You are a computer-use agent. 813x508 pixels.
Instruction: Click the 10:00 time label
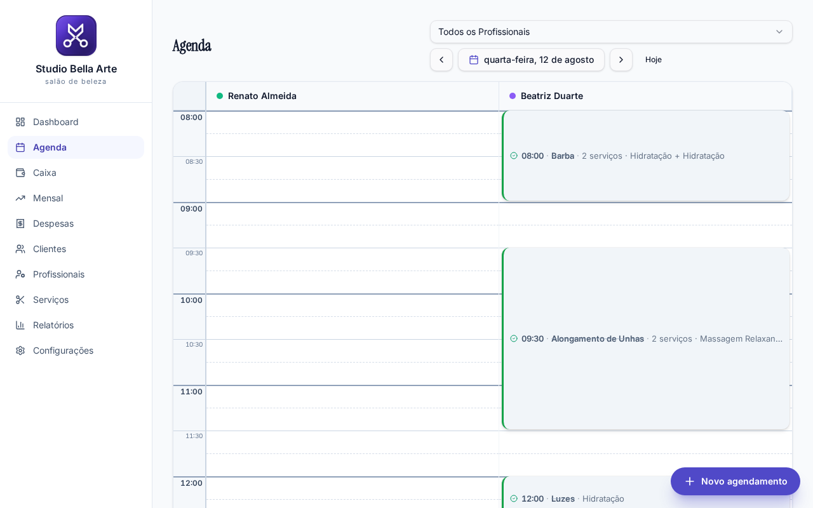[191, 300]
